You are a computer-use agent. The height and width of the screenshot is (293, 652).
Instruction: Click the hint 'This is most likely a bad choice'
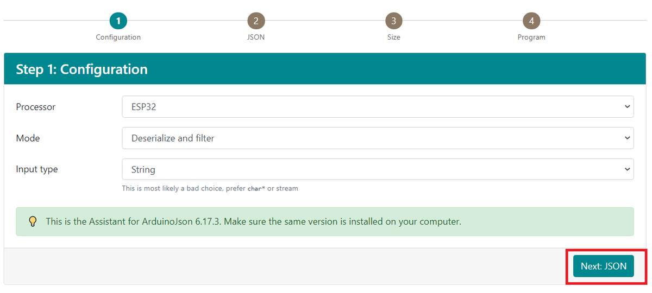coord(210,189)
